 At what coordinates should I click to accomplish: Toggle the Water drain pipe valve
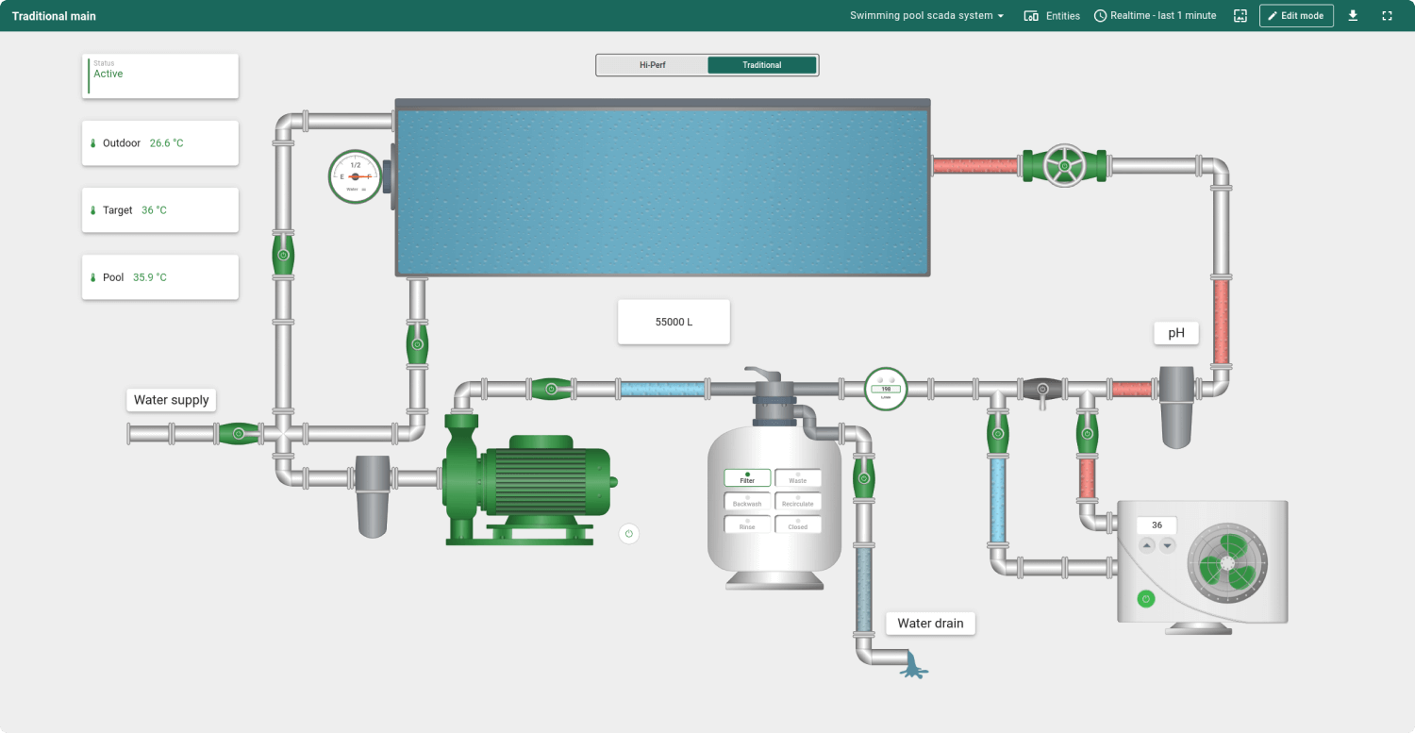[863, 478]
